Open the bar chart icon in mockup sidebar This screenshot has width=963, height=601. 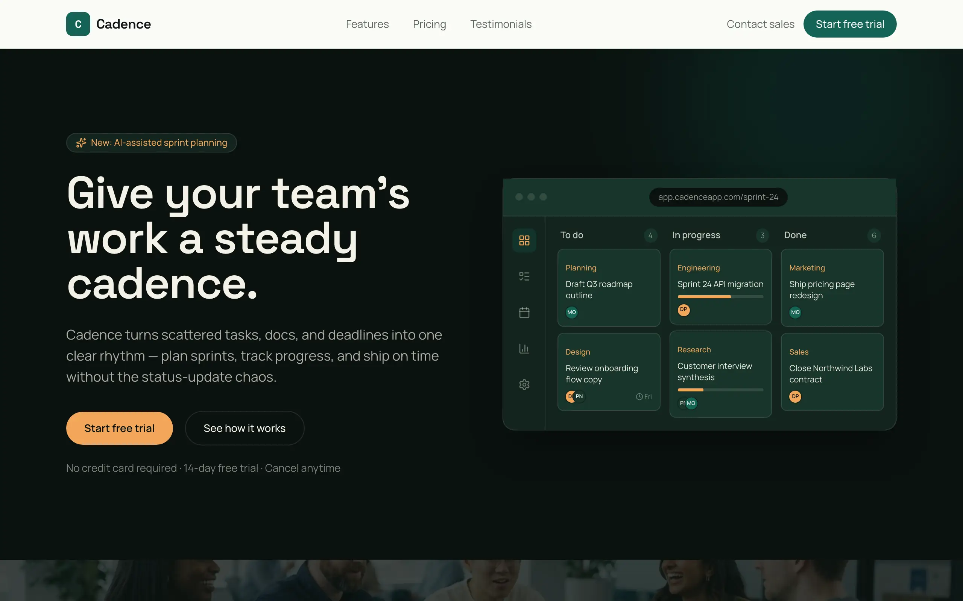(524, 349)
